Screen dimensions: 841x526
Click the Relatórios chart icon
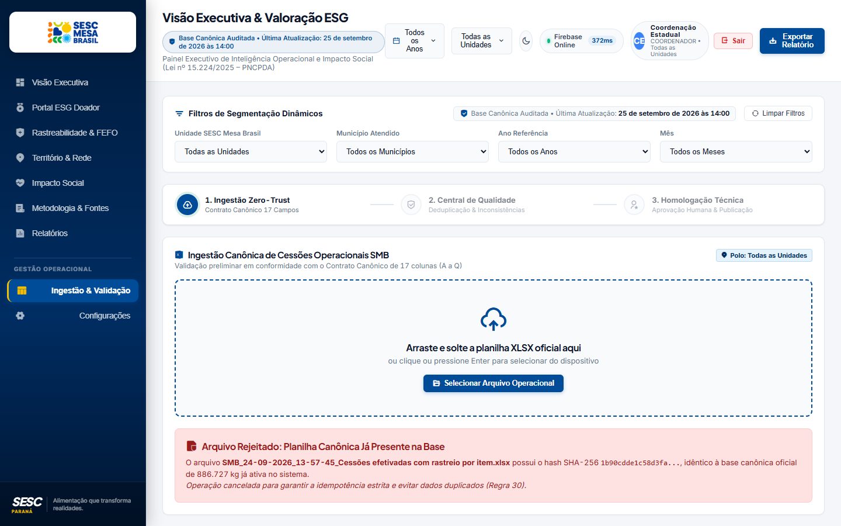click(20, 233)
